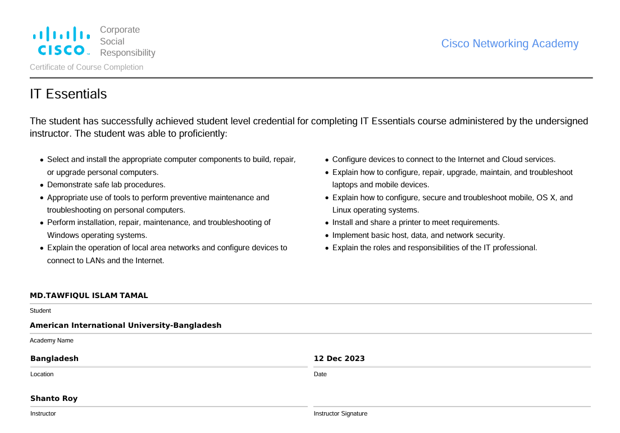Click the student name MD.TAWFIQUL ISLAM TAMAL
Screen dimensions: 620x433
tap(89, 296)
